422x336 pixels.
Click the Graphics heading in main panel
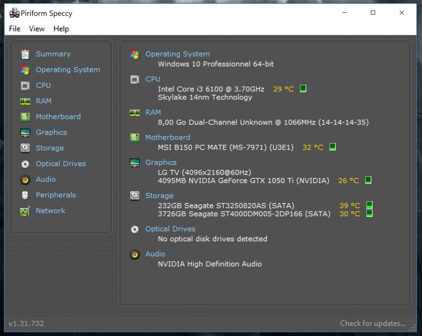click(x=161, y=162)
